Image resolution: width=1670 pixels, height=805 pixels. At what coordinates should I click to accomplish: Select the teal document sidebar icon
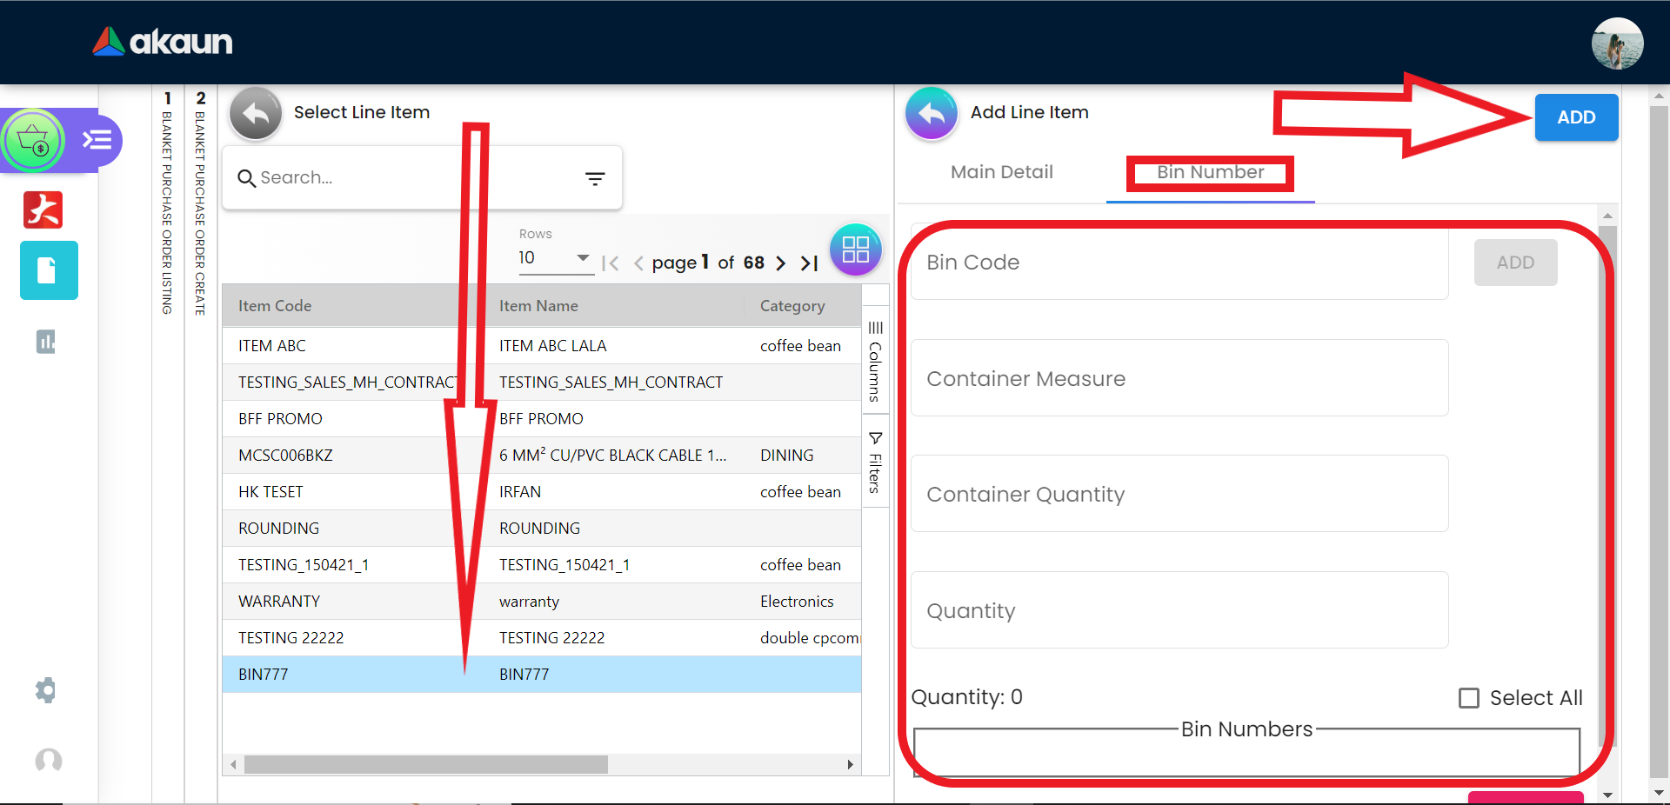(x=49, y=270)
